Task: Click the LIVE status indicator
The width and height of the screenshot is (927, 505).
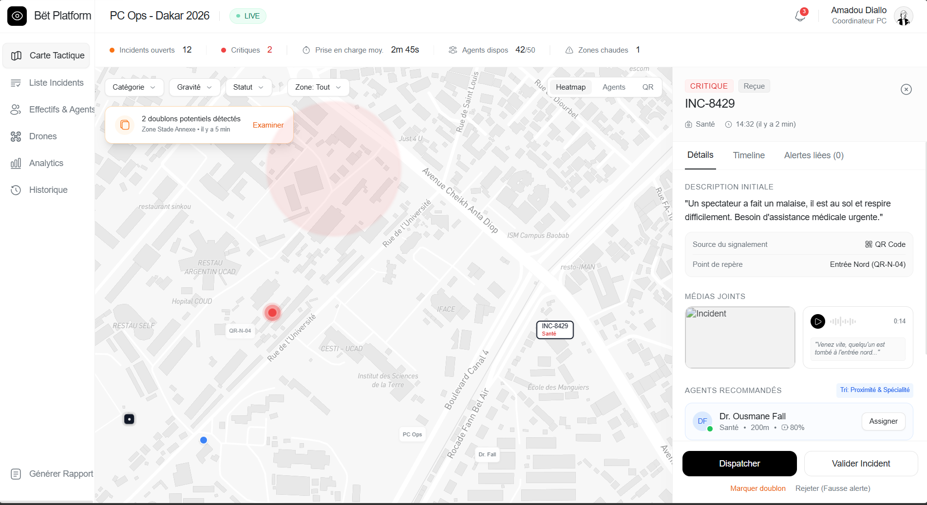Action: tap(248, 16)
